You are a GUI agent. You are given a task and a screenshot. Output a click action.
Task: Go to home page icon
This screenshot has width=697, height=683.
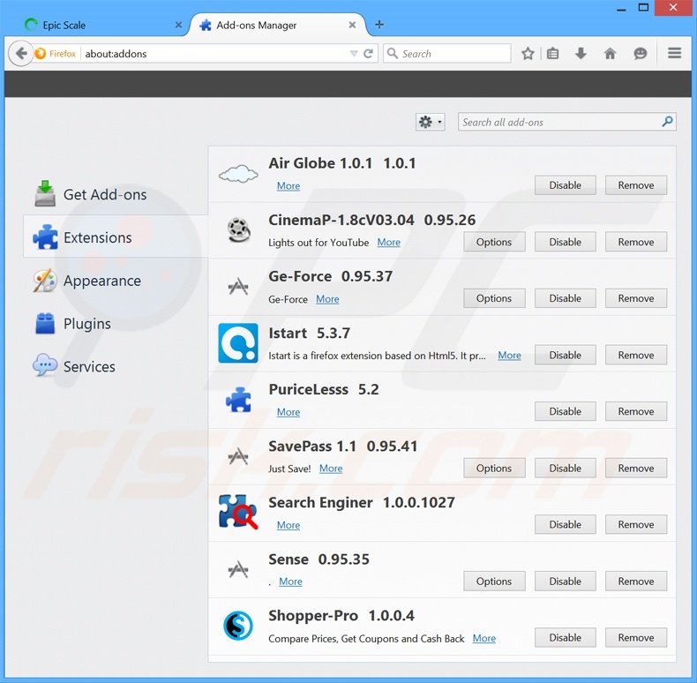(610, 54)
